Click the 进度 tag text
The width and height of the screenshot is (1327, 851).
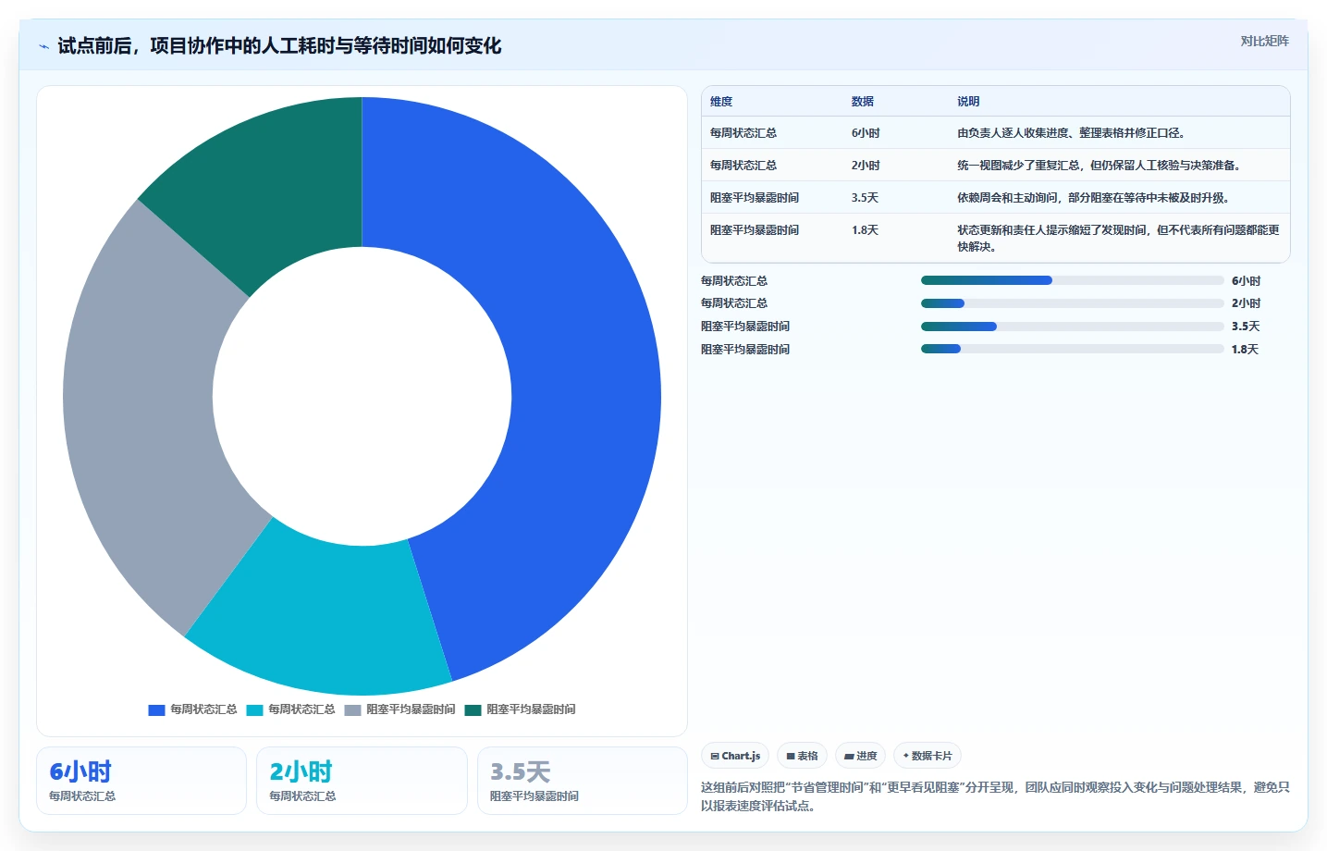[866, 756]
